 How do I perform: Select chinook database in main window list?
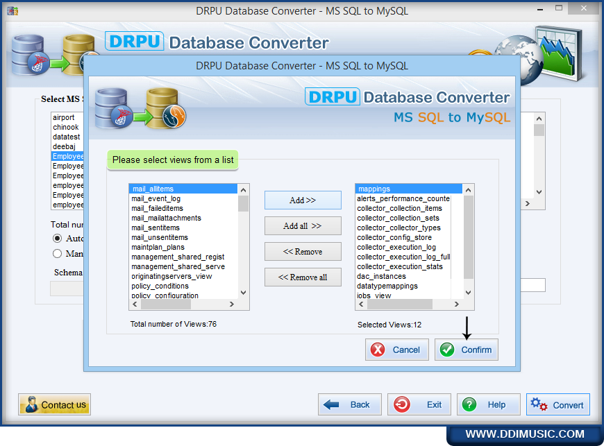(x=67, y=127)
